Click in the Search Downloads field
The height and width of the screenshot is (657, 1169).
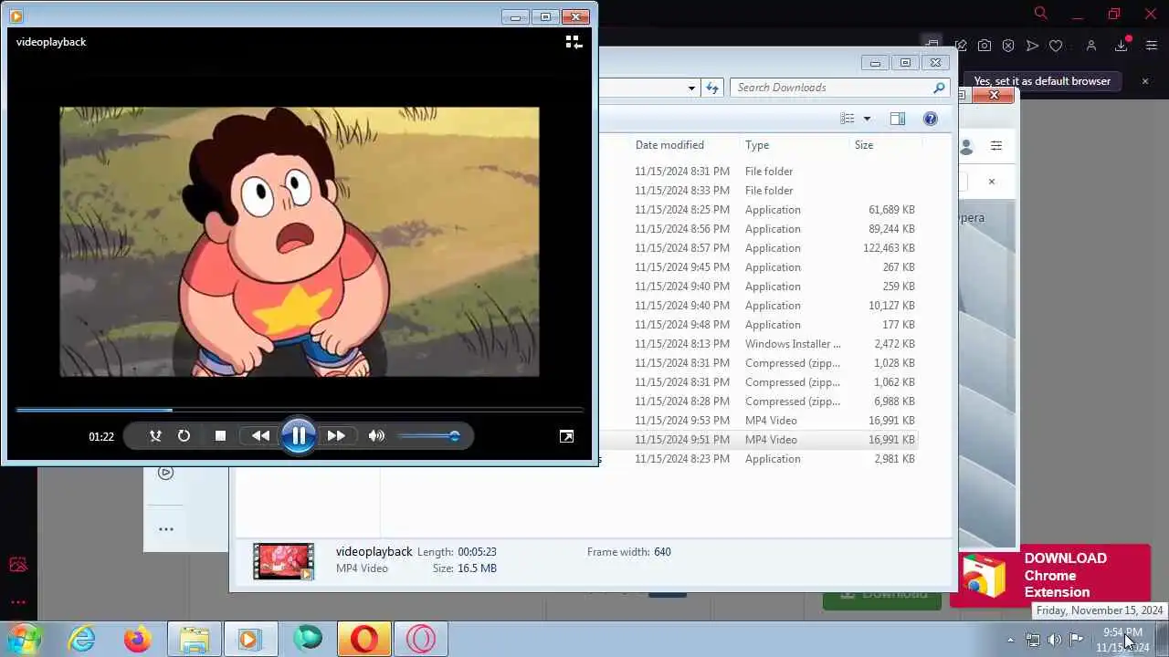831,88
